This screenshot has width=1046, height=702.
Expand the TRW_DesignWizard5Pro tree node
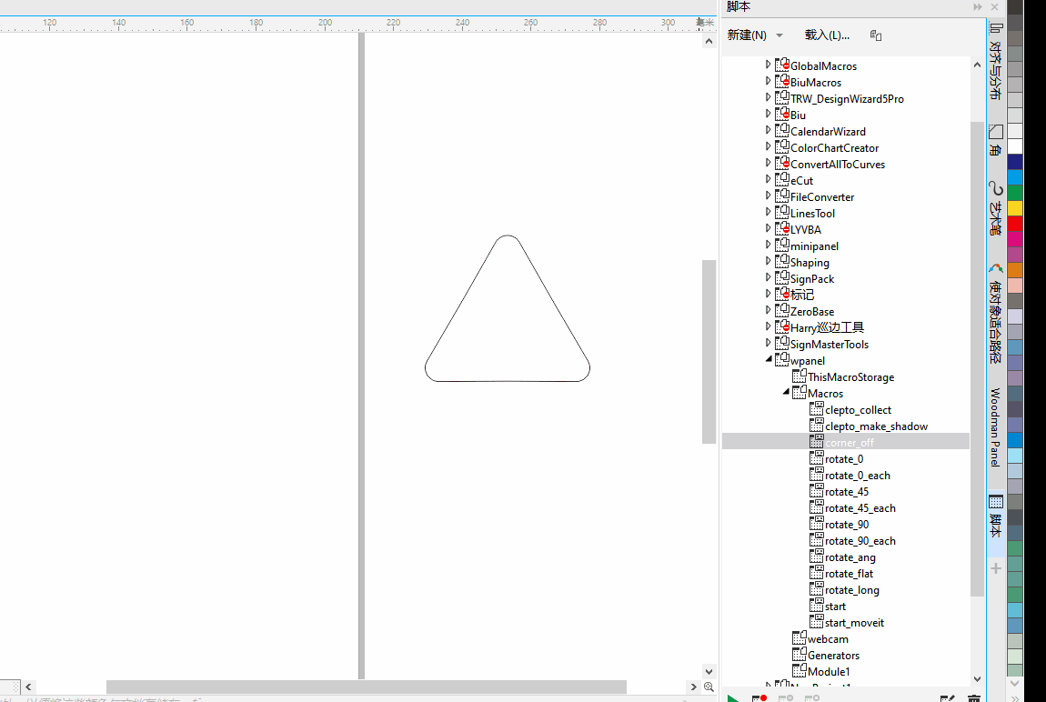pyautogui.click(x=768, y=97)
